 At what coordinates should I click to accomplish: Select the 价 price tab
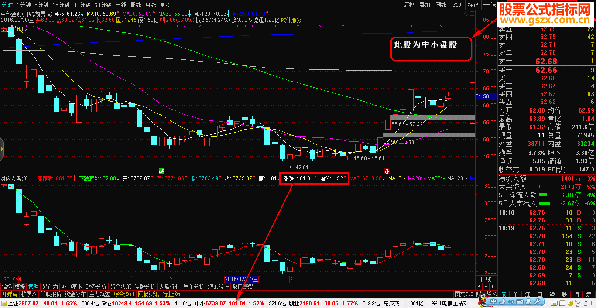[x=516, y=294]
